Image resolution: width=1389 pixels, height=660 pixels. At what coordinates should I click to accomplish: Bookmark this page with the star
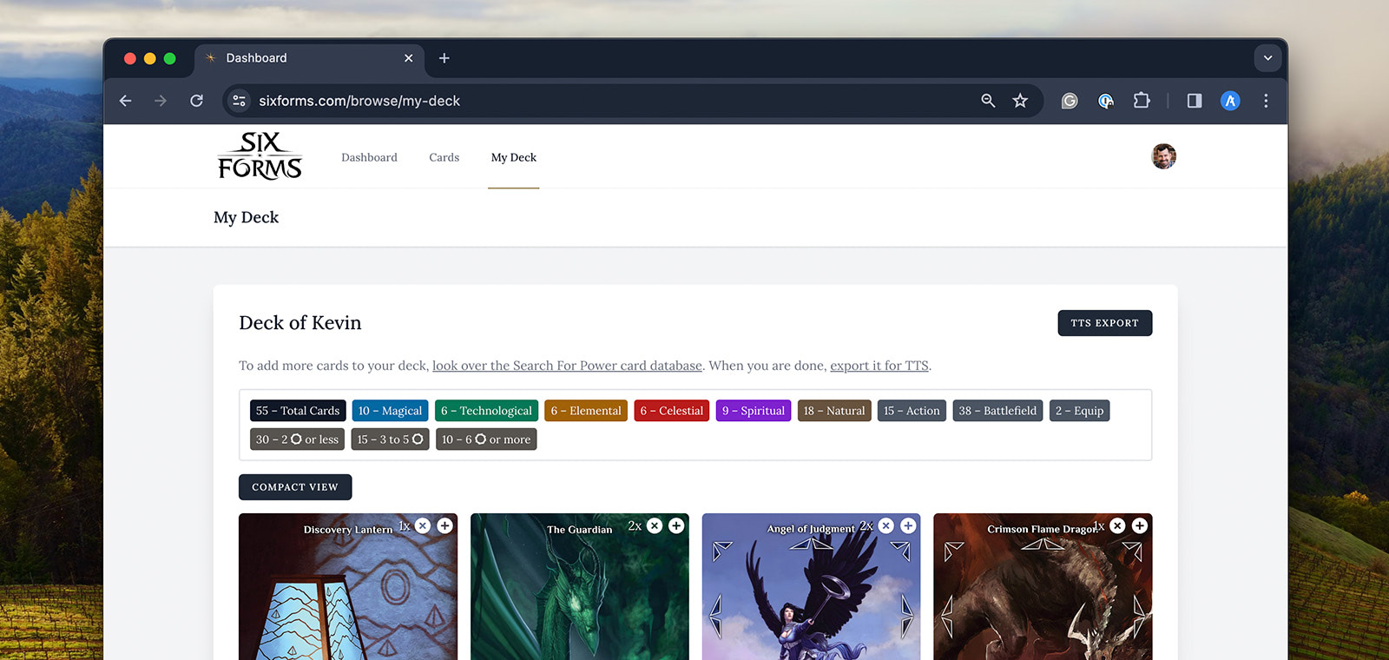coord(1020,101)
